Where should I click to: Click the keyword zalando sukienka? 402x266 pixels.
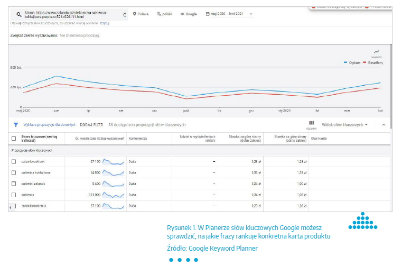click(x=34, y=206)
